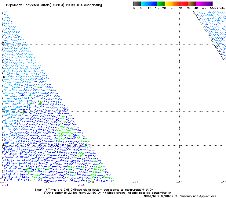Click the date '20150104 descending' in title
The image size is (226, 198).
pos(84,5)
